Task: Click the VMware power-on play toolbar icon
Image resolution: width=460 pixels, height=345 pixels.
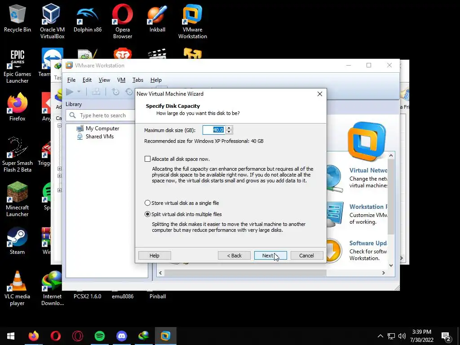Action: 70,92
